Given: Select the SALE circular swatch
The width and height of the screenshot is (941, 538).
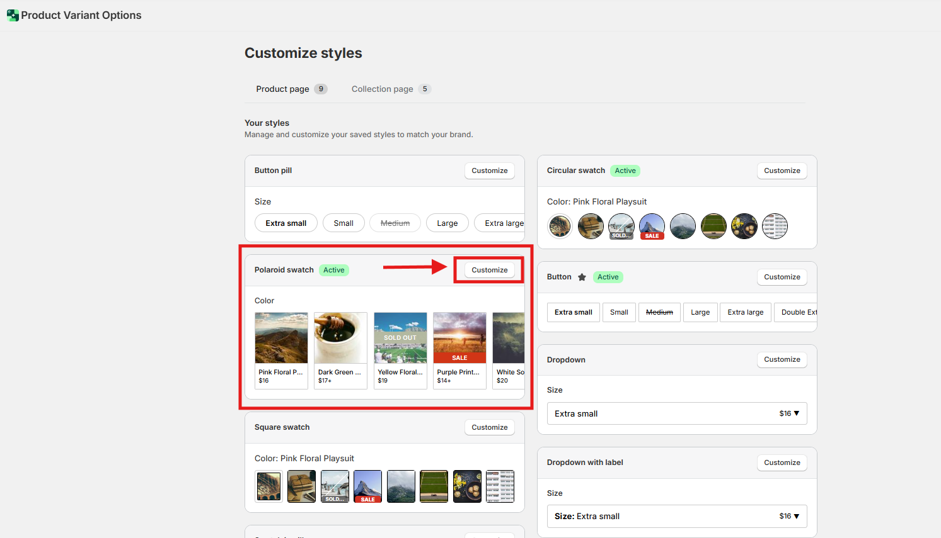Looking at the screenshot, I should pos(652,226).
